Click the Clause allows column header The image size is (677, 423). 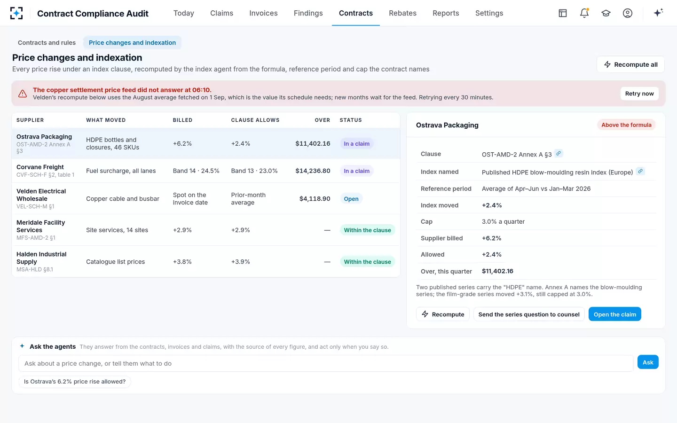[x=255, y=120]
